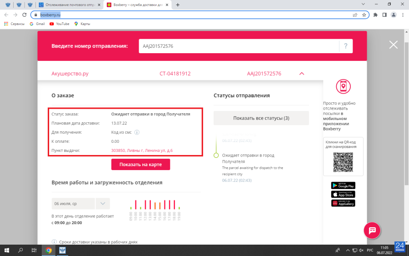Open the Gmail bookmark
Screen dimensions: 409x256
tap(37, 24)
